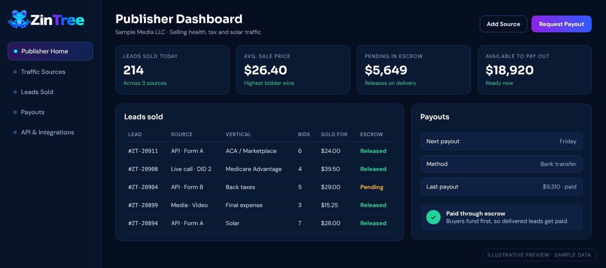
Task: Click lead ID #ZT-20894
Action: coord(143,223)
